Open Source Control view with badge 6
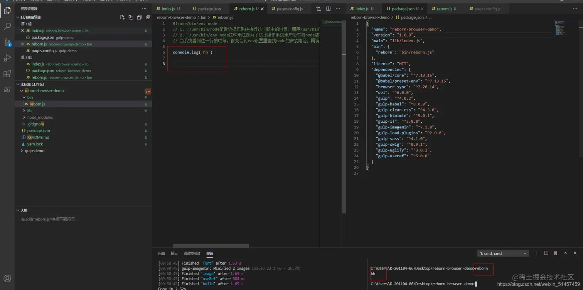Image resolution: width=583 pixels, height=290 pixels. click(x=7, y=42)
